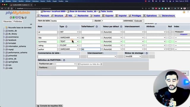The height and width of the screenshot is (107, 190).
Task: Toggle Null checkbox for summary column
Action: coord(170,42)
